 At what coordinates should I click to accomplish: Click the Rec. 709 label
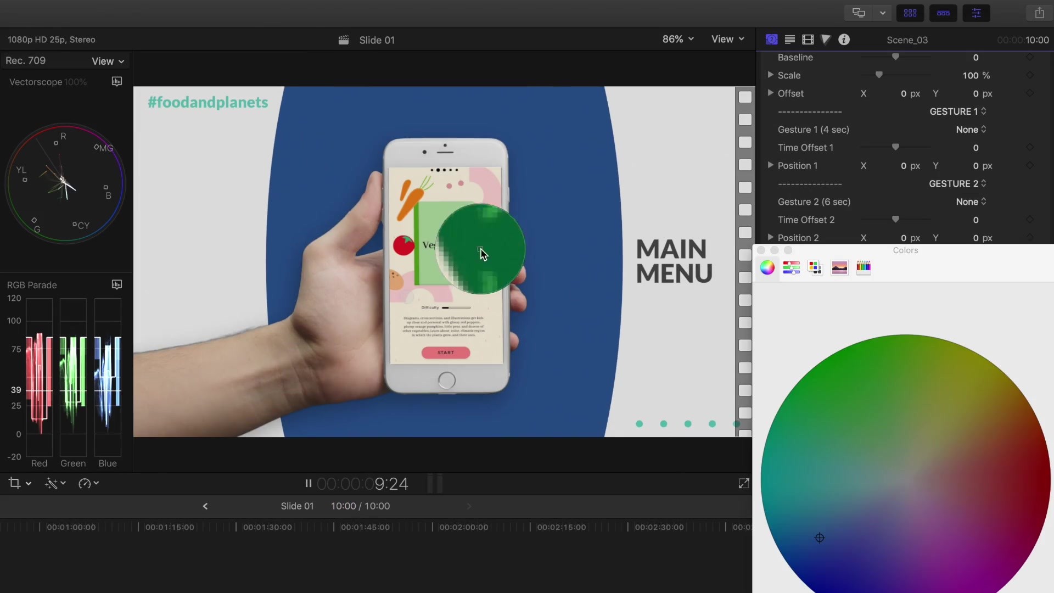click(x=25, y=60)
